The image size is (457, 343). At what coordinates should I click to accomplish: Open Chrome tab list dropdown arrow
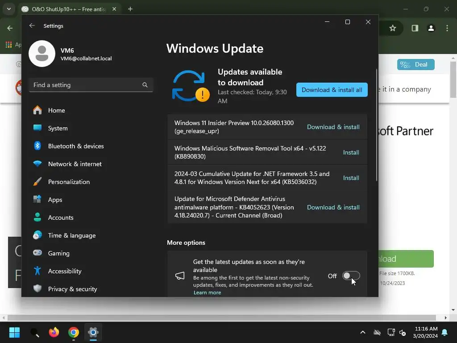(x=9, y=9)
